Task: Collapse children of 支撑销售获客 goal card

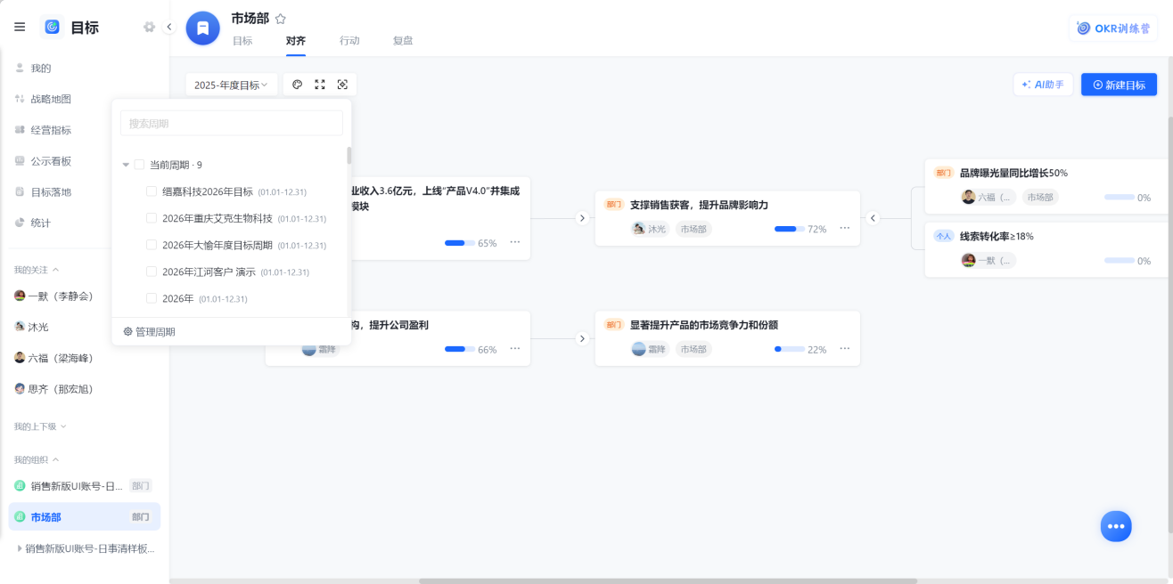Action: click(x=874, y=218)
